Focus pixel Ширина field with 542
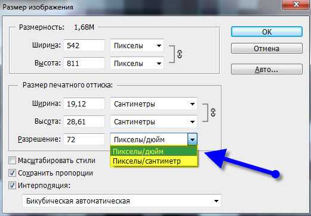This screenshot has width=311, height=216. (84, 46)
